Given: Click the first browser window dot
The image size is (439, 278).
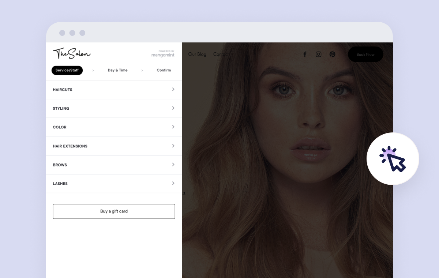Looking at the screenshot, I should point(62,33).
